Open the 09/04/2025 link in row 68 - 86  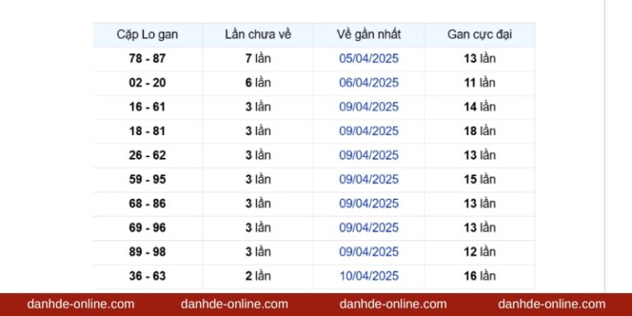(369, 203)
